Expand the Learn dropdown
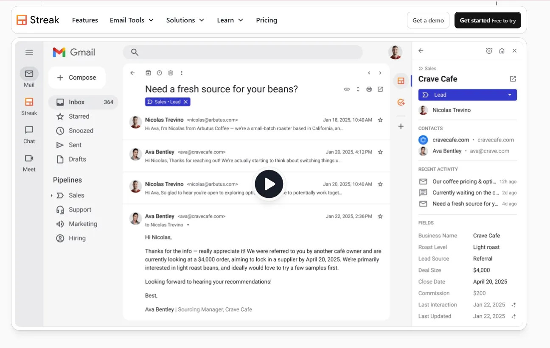Screen dimensions: 550x348 point(230,20)
